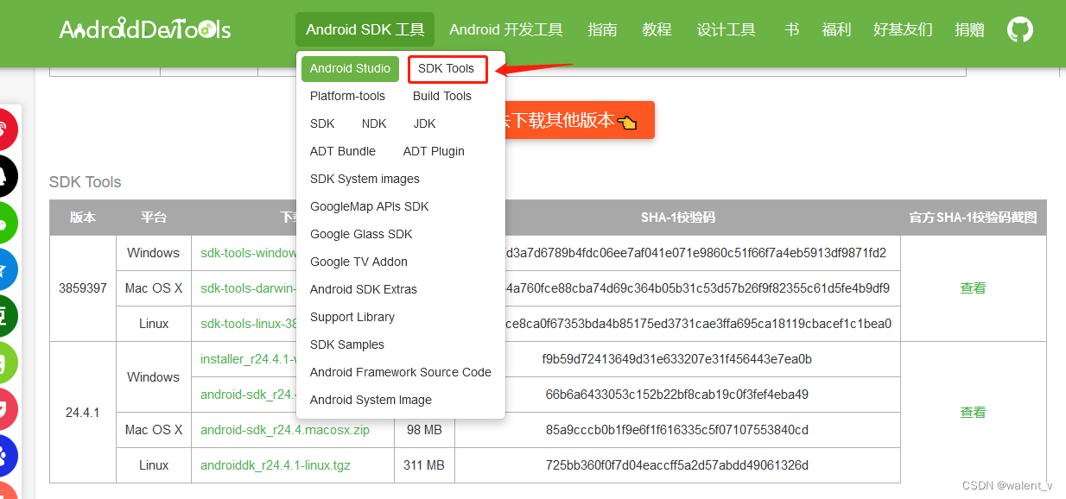
Task: Download sdk-tools-darwin link
Action: coord(249,288)
